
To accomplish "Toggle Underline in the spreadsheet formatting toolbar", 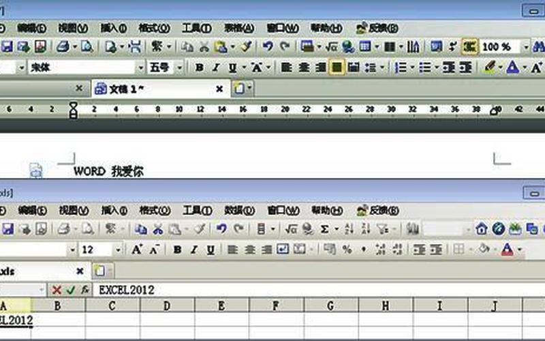I will coord(211,250).
